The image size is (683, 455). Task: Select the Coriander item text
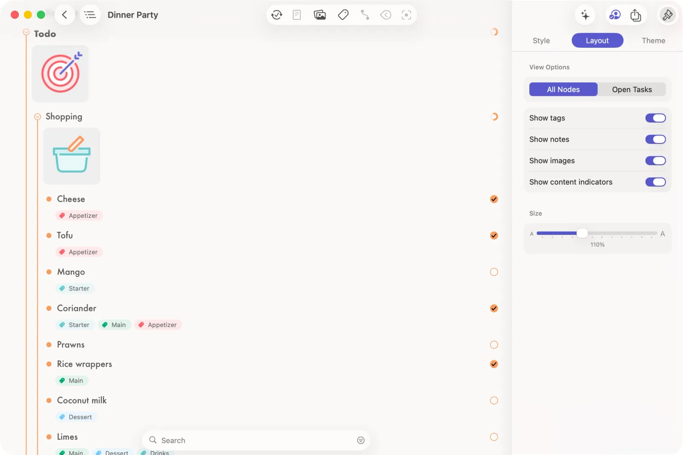pyautogui.click(x=76, y=308)
